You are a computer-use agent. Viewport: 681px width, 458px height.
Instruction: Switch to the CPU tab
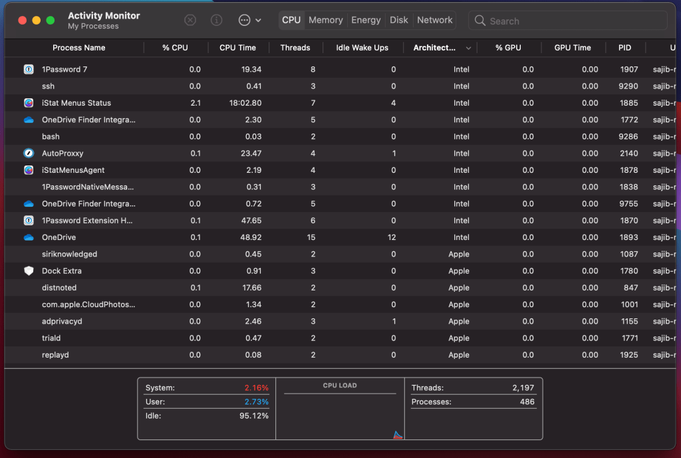coord(291,20)
